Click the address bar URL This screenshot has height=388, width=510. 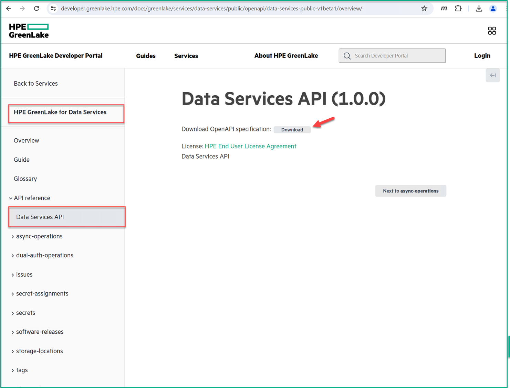(x=211, y=9)
